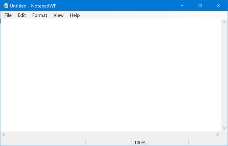Click the NotepadWF app icon in title bar
This screenshot has height=146, width=228.
(6, 6)
